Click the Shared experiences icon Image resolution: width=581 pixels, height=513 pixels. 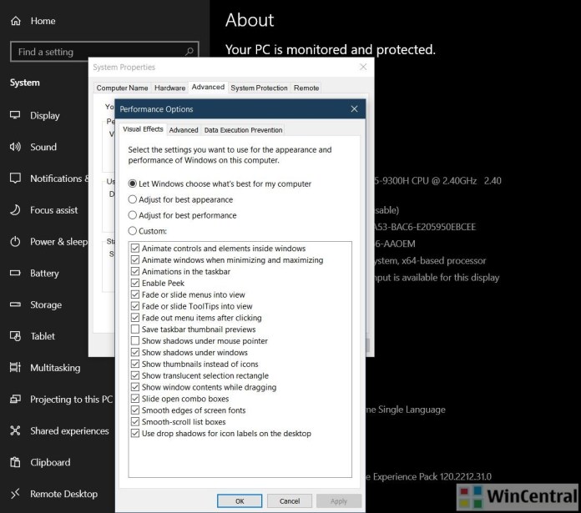[x=15, y=430]
